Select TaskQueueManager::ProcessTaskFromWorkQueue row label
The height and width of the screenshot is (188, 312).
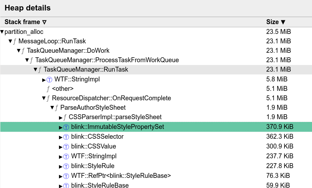pos(107,60)
